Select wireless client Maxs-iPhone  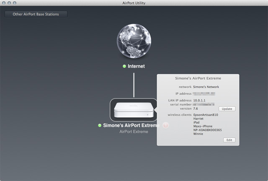coord(203,126)
